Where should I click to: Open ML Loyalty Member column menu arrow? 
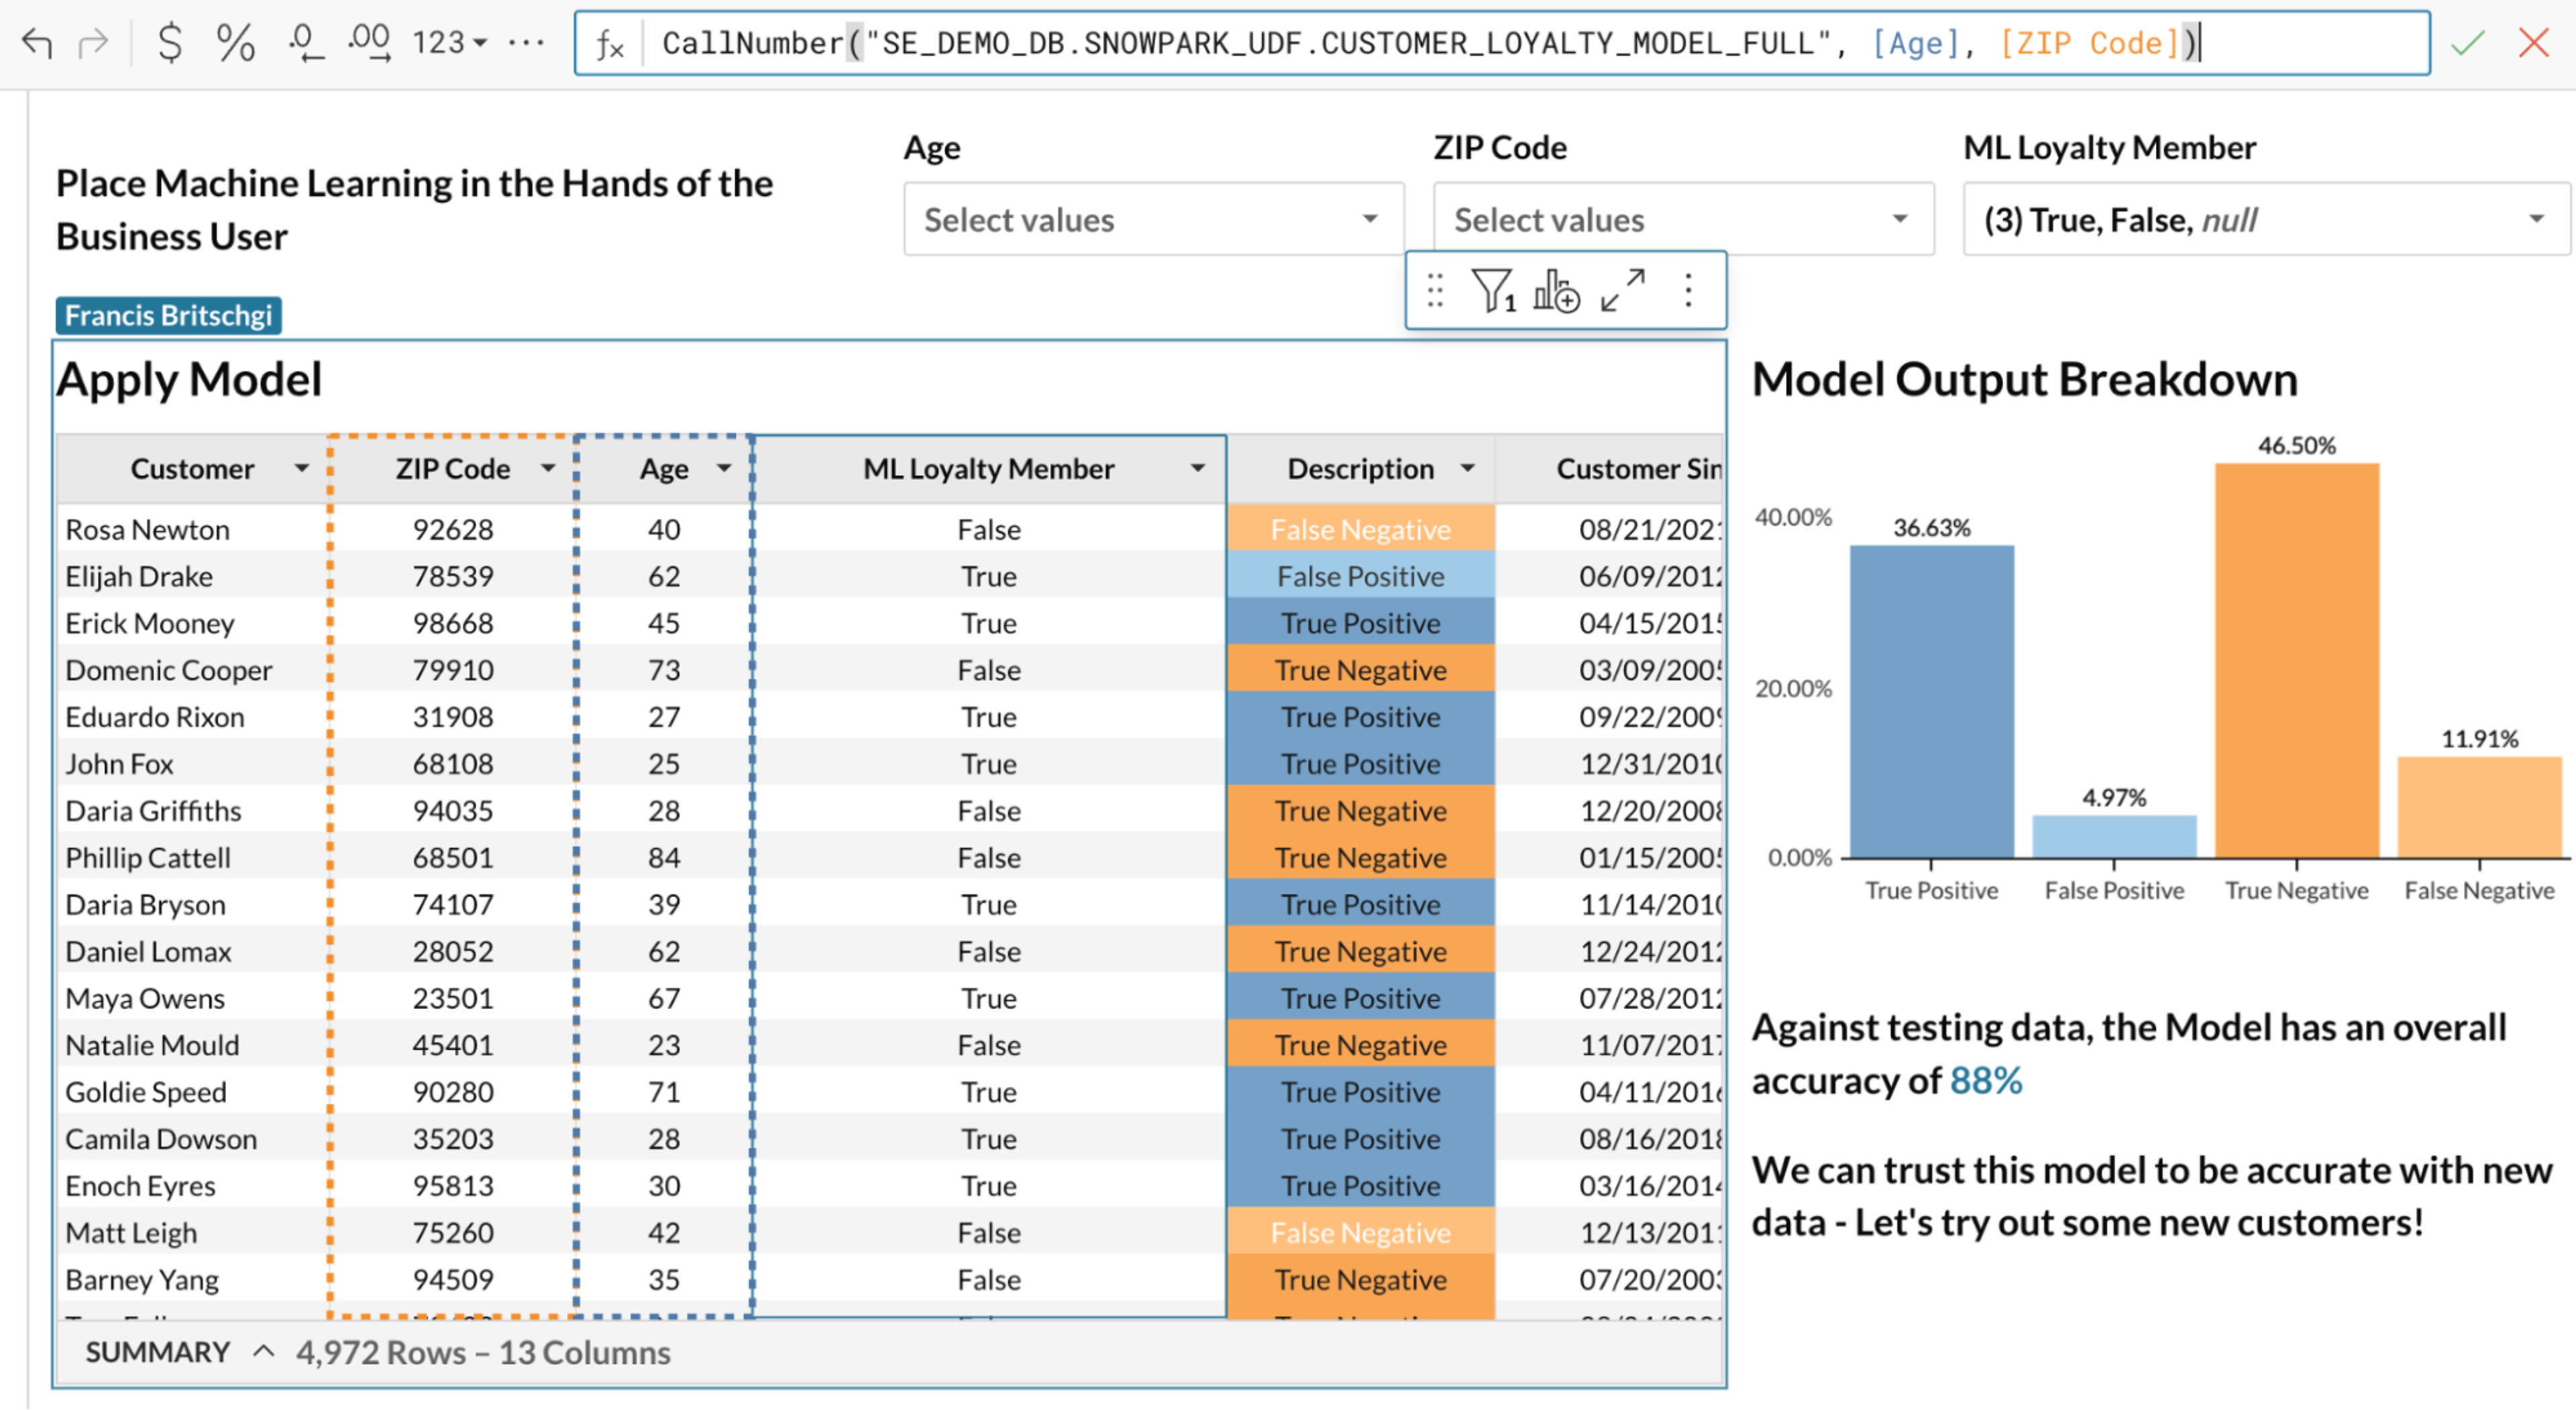tap(1197, 468)
